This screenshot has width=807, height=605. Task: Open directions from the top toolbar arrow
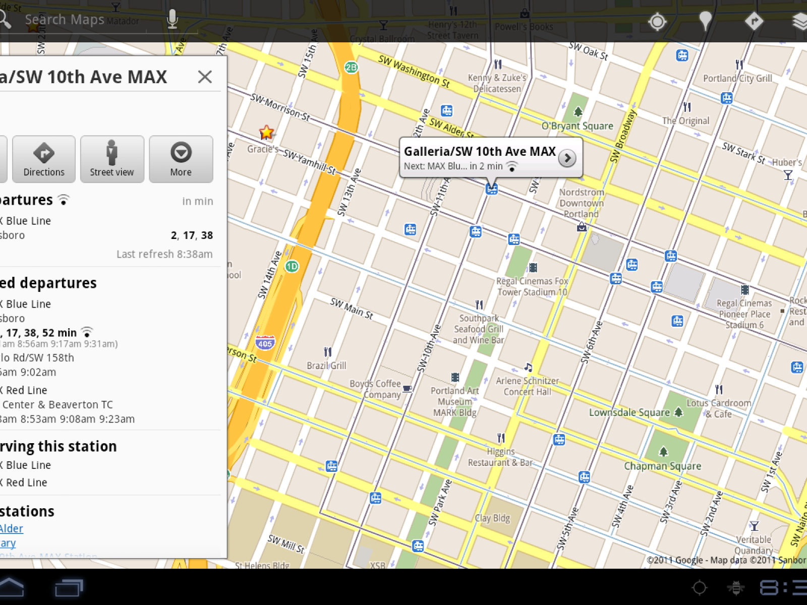(x=754, y=21)
